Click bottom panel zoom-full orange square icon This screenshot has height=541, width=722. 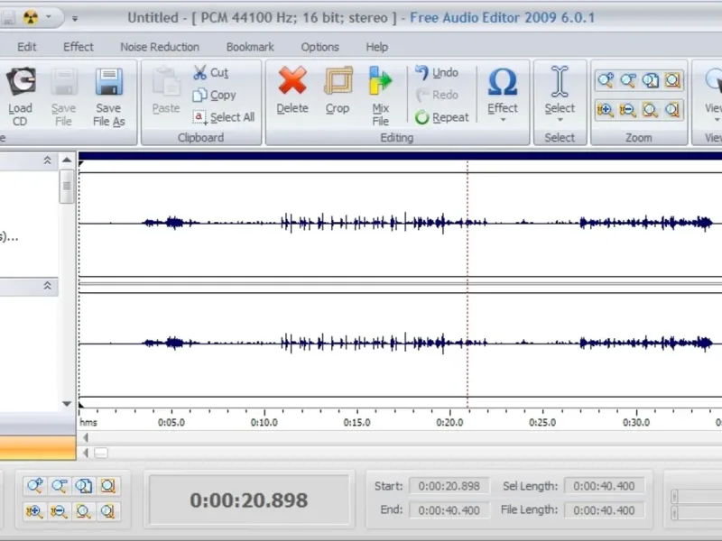[x=108, y=486]
